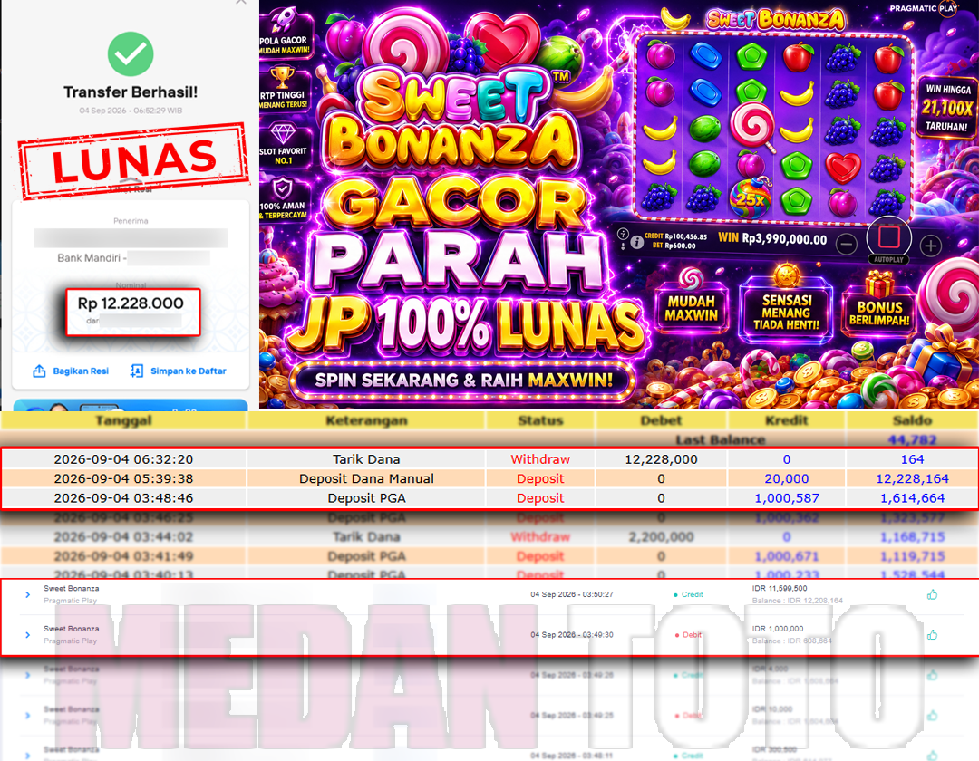Click the Saldo column header

[912, 420]
